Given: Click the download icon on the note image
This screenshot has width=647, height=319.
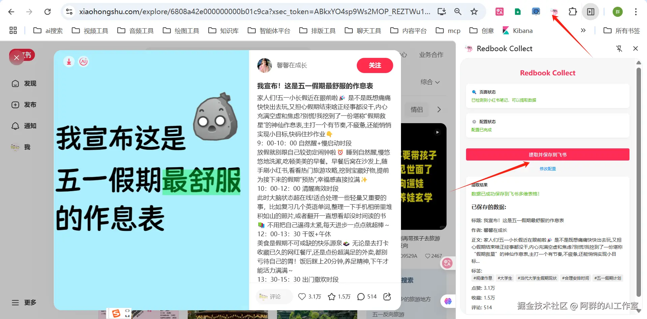Looking at the screenshot, I should [69, 62].
